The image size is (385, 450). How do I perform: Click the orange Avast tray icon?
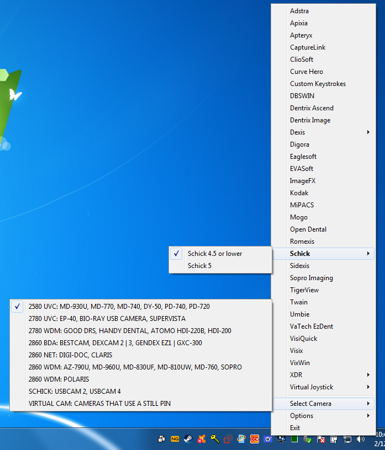tap(201, 439)
